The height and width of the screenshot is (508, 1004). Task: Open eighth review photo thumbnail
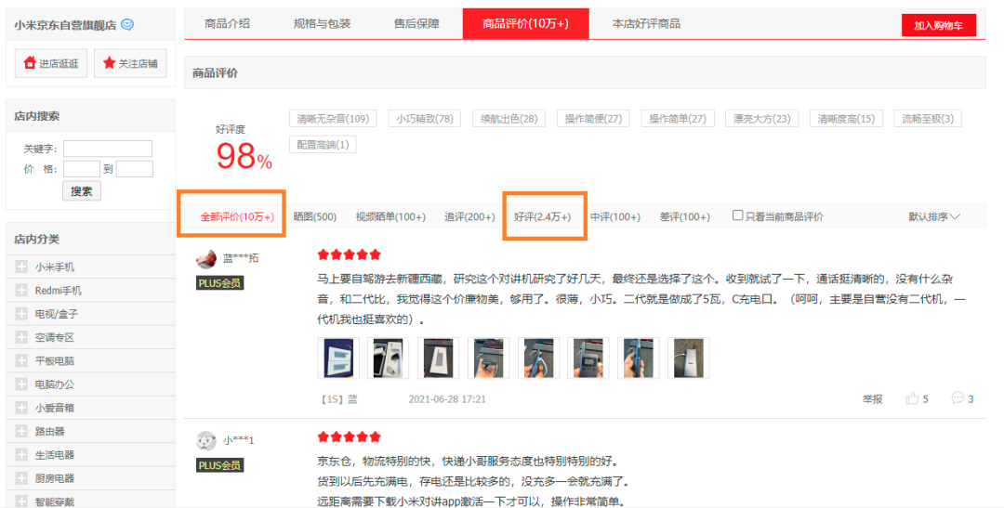pyautogui.click(x=688, y=358)
